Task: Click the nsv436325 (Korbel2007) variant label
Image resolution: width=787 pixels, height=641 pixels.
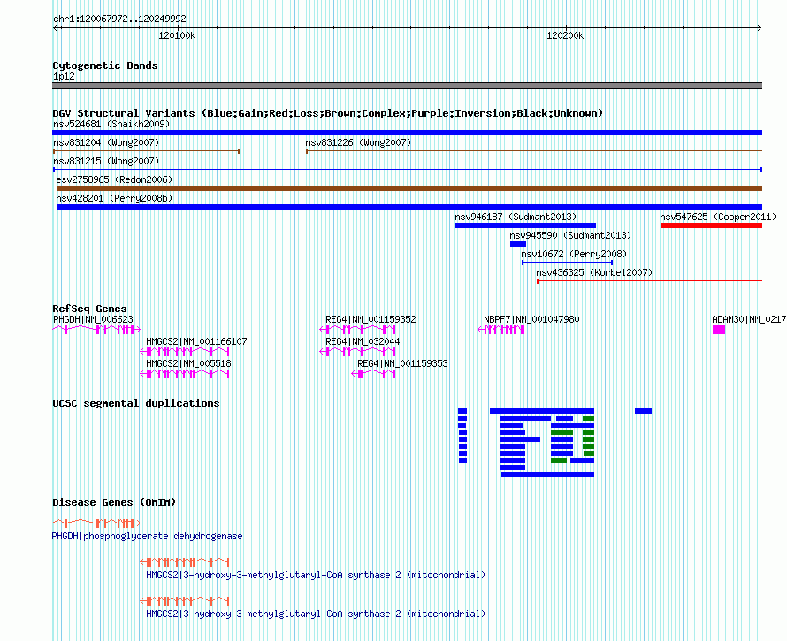Action: pos(594,272)
